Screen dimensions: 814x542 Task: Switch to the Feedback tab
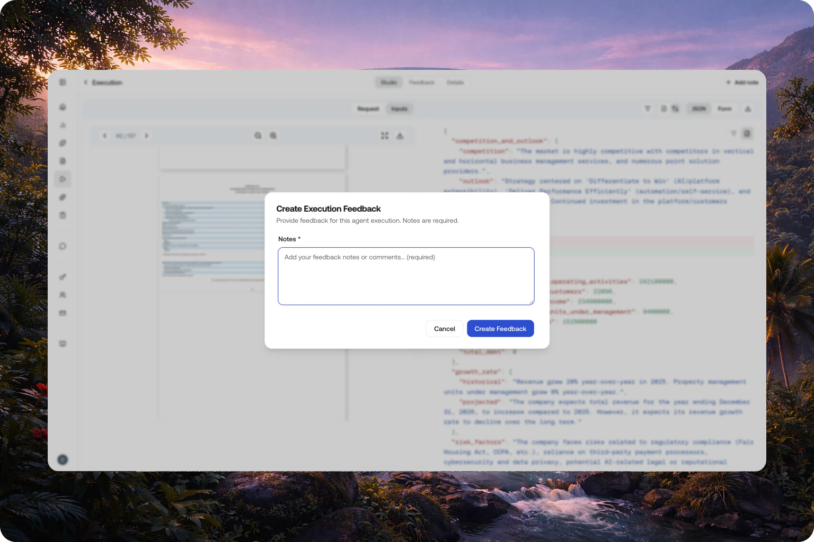422,83
